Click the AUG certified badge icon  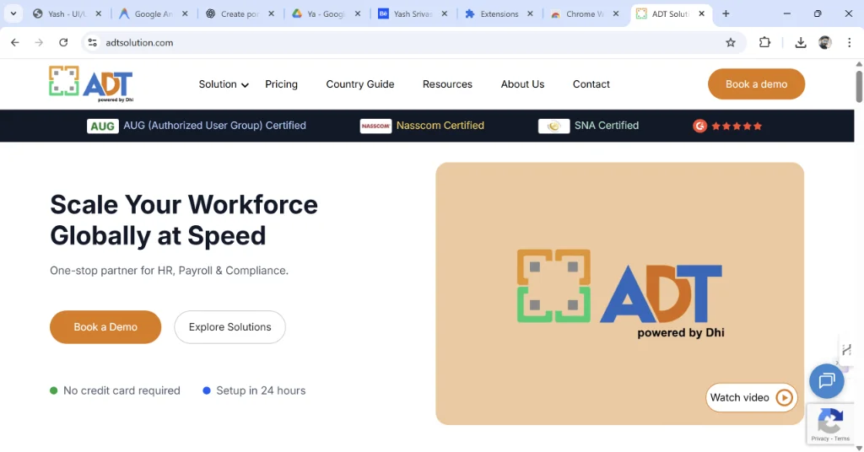click(x=102, y=126)
